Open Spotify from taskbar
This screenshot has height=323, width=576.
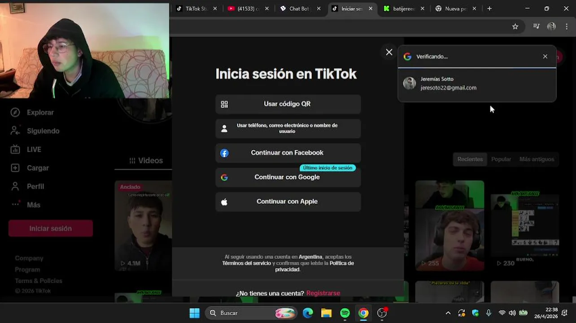pos(345,313)
